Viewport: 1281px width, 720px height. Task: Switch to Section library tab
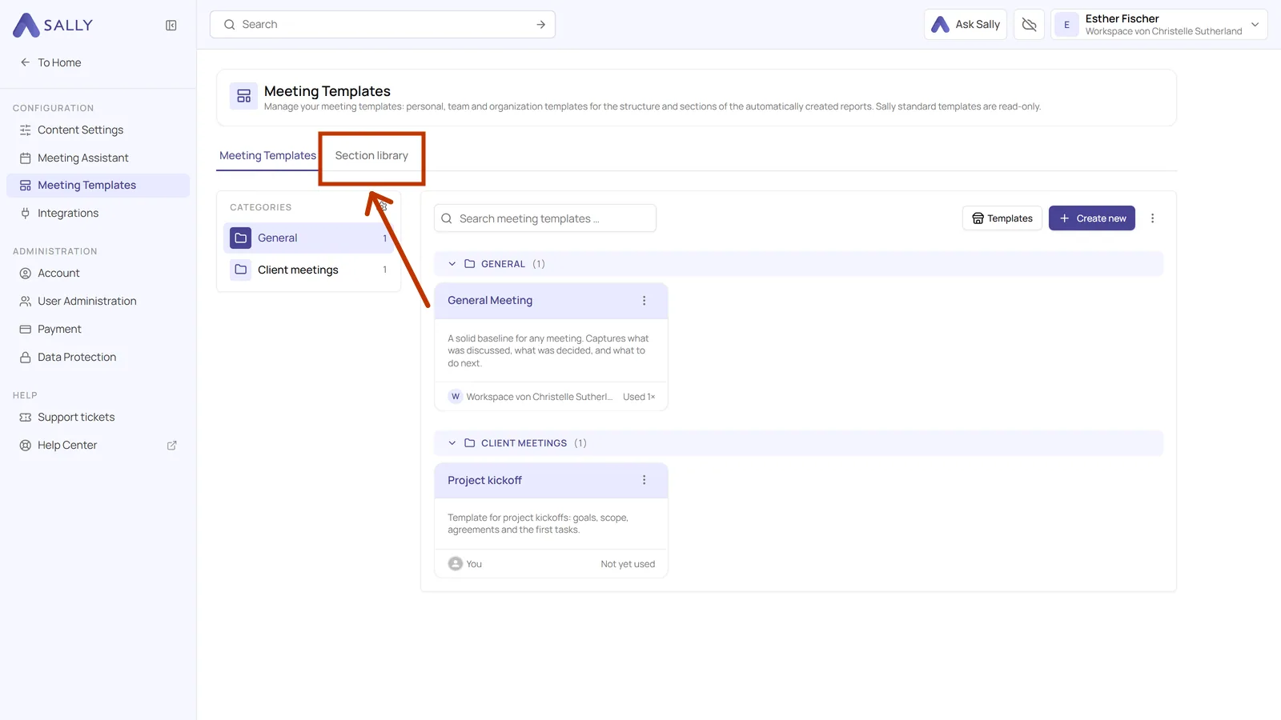pos(371,155)
